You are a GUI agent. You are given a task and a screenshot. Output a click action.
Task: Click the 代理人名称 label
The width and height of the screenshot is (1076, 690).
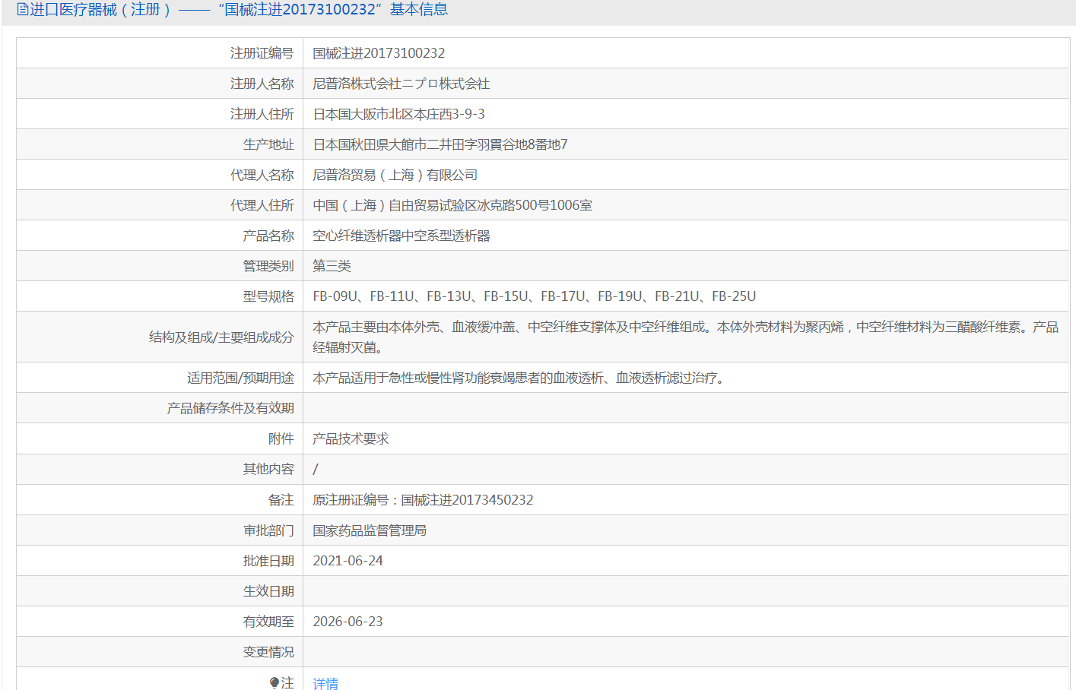click(x=262, y=175)
